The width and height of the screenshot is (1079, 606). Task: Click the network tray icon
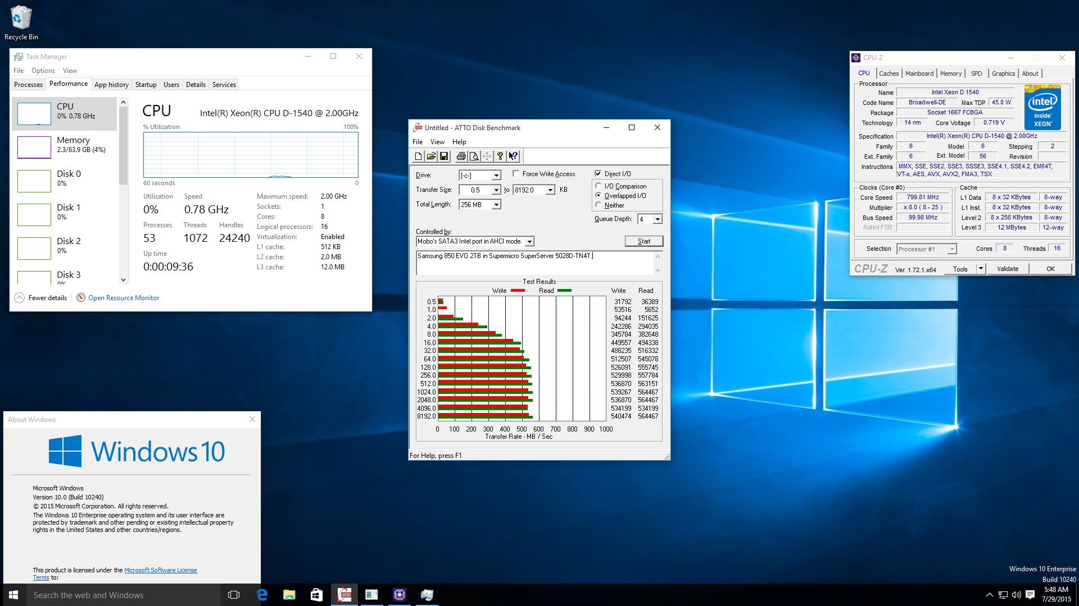click(x=1003, y=595)
